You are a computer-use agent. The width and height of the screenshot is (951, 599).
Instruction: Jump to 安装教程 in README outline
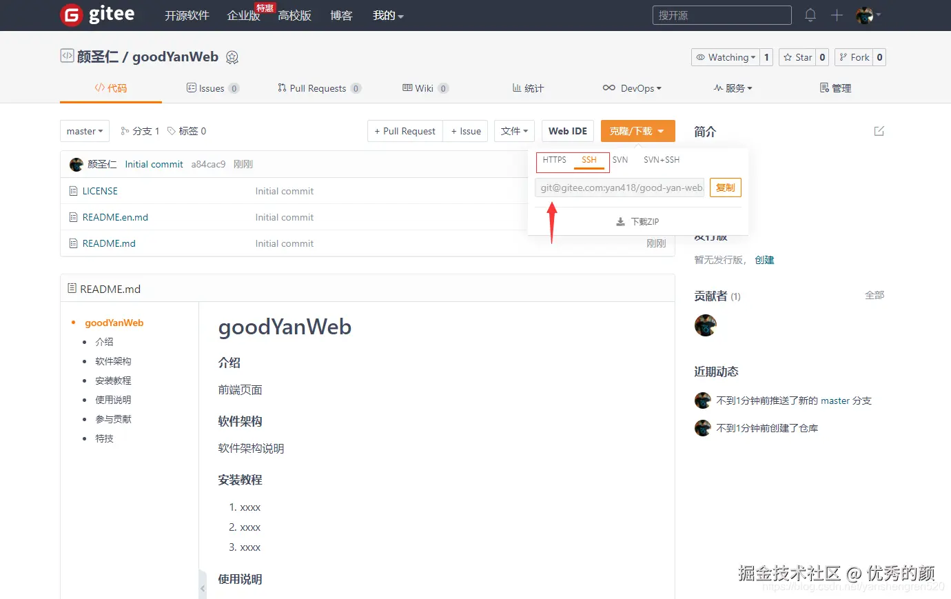(113, 380)
